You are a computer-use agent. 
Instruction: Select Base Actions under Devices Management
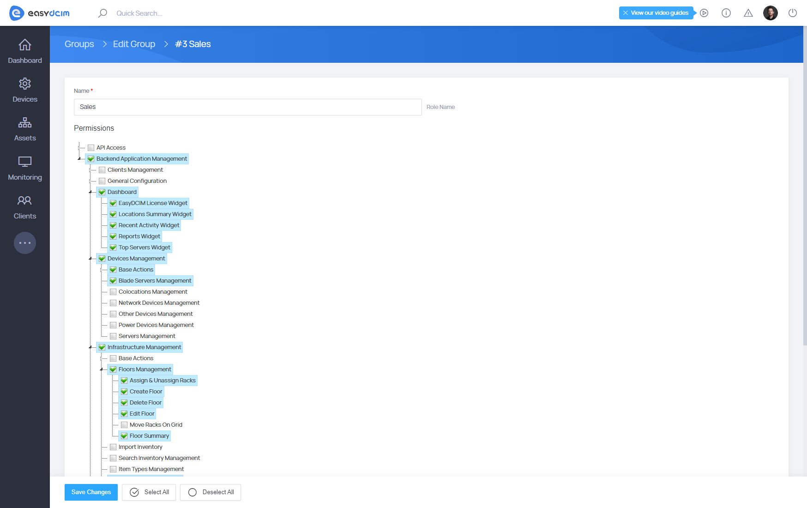coord(136,270)
